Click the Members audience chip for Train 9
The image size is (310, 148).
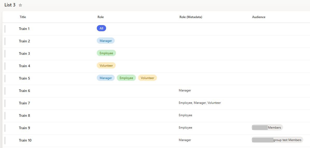click(267, 128)
